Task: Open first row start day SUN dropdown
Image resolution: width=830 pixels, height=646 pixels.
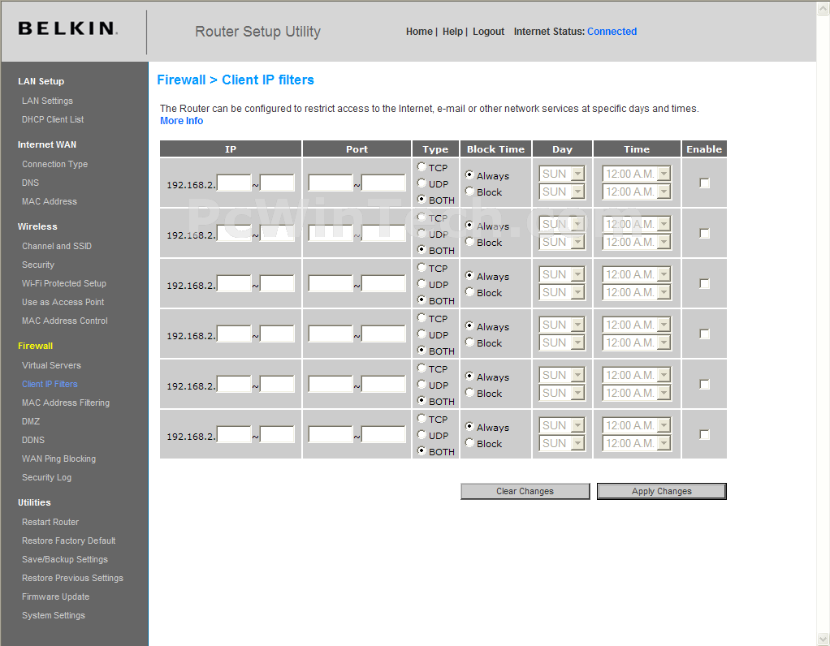Action: click(562, 174)
